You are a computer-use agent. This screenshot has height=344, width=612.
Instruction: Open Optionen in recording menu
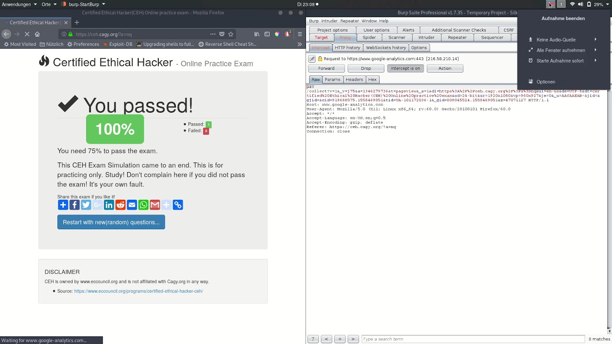(546, 82)
